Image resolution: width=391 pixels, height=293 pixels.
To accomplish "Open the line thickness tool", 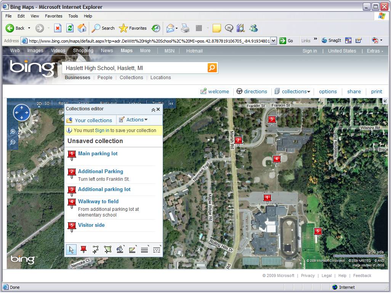I will point(144,250).
